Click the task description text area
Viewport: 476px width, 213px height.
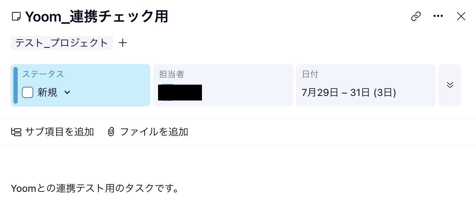tap(94, 188)
